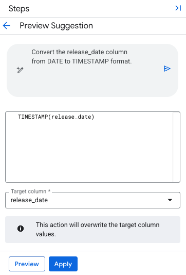186x275 pixels.
Task: Click the overwrite target column warning text
Action: 98,230
